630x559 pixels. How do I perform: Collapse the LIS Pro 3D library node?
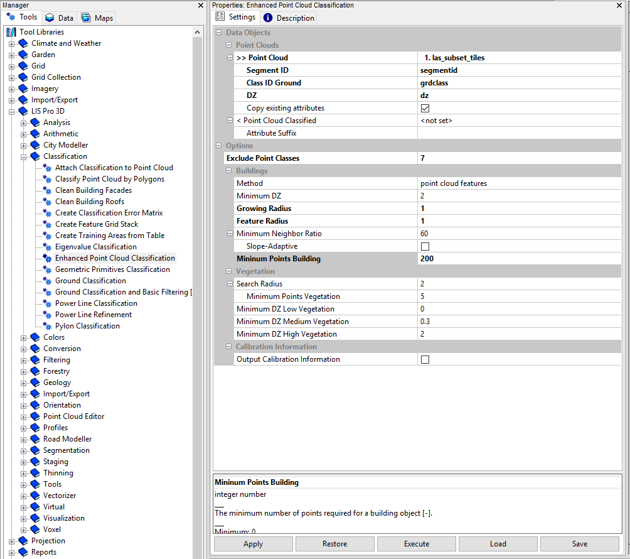click(12, 112)
